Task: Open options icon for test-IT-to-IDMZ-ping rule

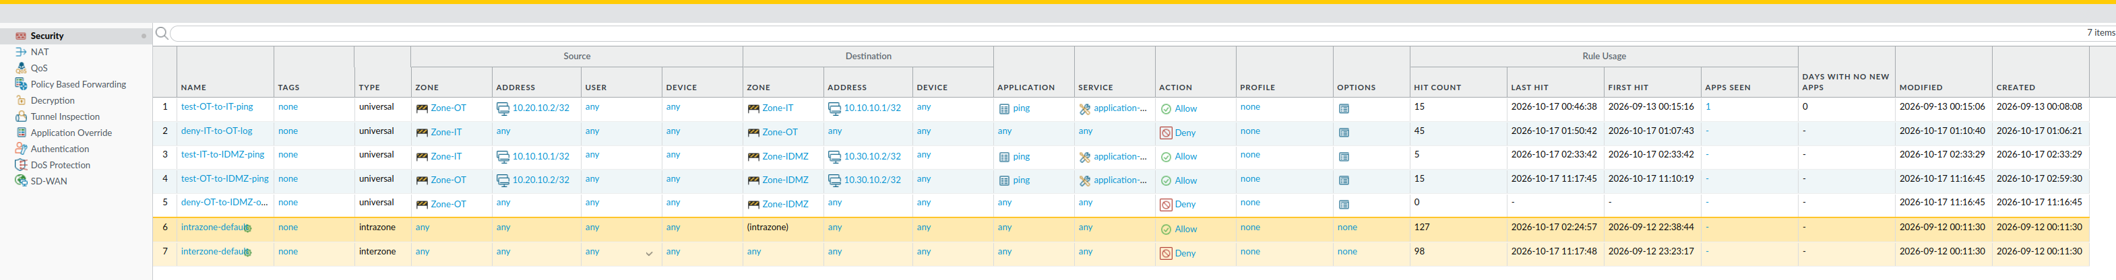Action: [x=1344, y=157]
